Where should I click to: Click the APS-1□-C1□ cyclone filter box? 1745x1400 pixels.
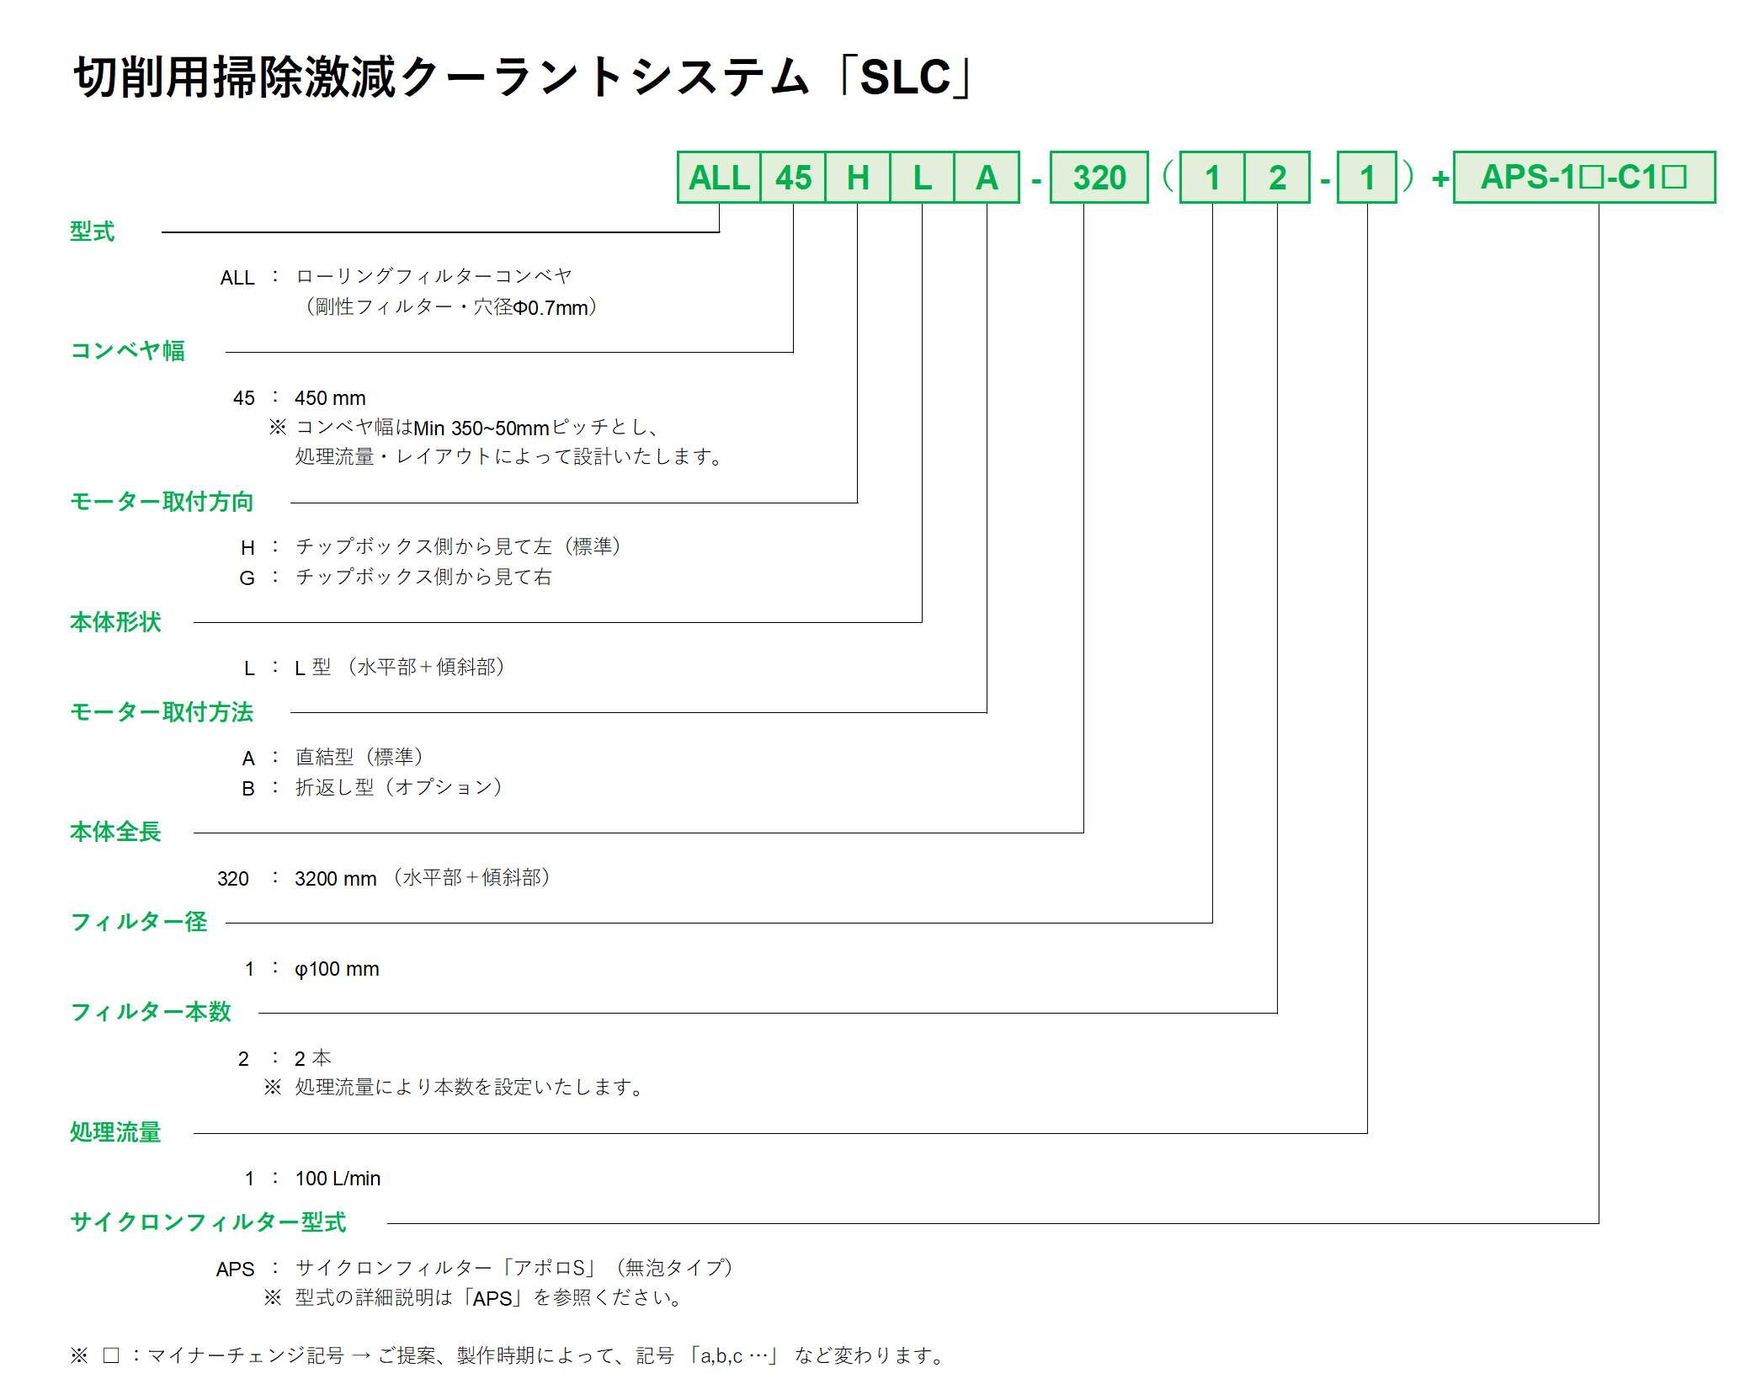pos(1583,178)
